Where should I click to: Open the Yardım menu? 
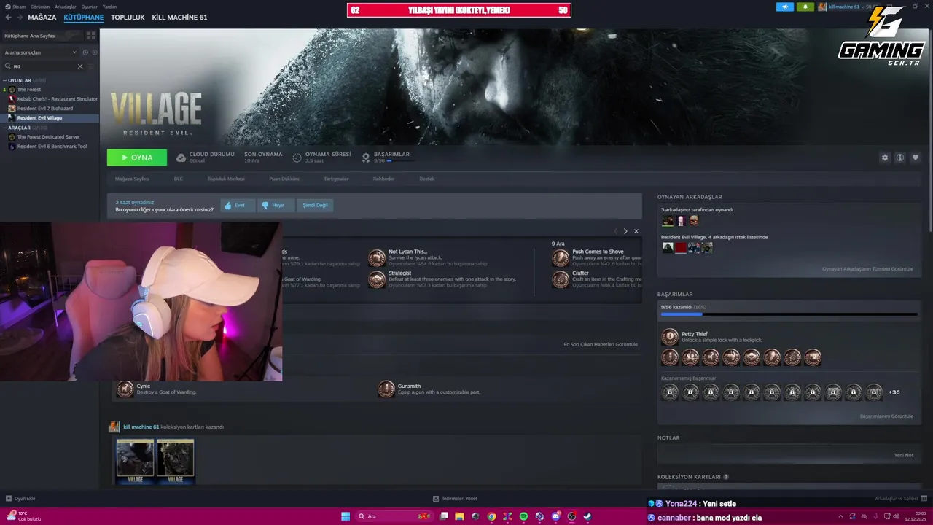[x=109, y=7]
